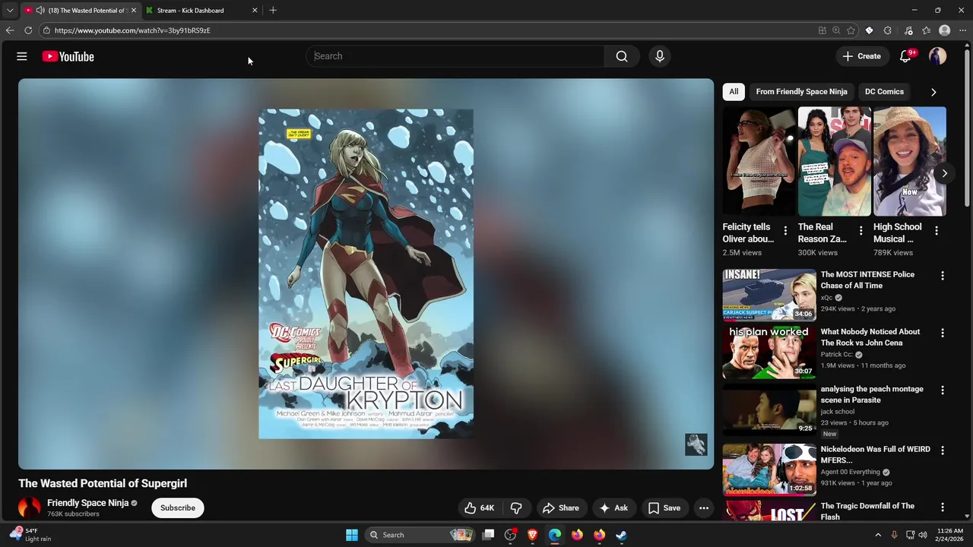Select the From Friendly Space Ninja chip
The height and width of the screenshot is (547, 973).
click(x=801, y=91)
